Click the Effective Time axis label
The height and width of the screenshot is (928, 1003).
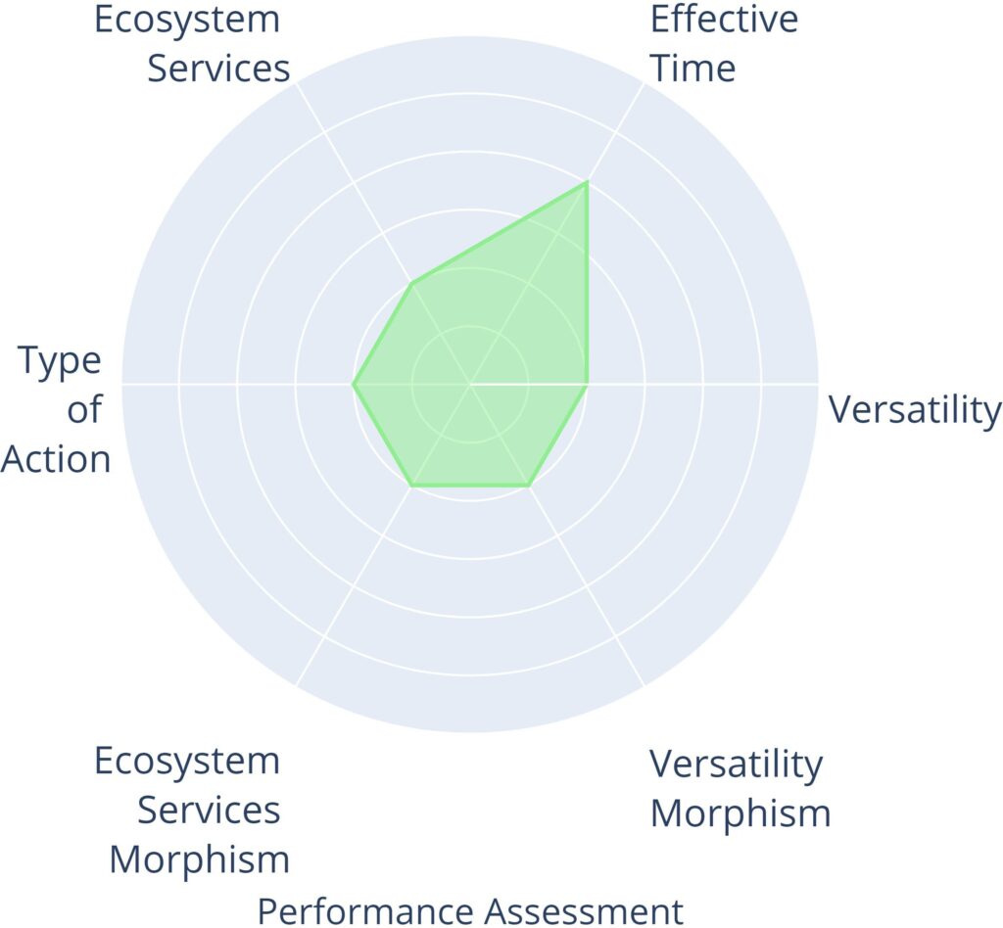point(723,44)
